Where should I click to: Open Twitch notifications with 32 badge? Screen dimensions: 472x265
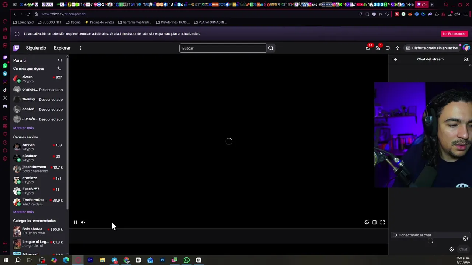pyautogui.click(x=368, y=48)
